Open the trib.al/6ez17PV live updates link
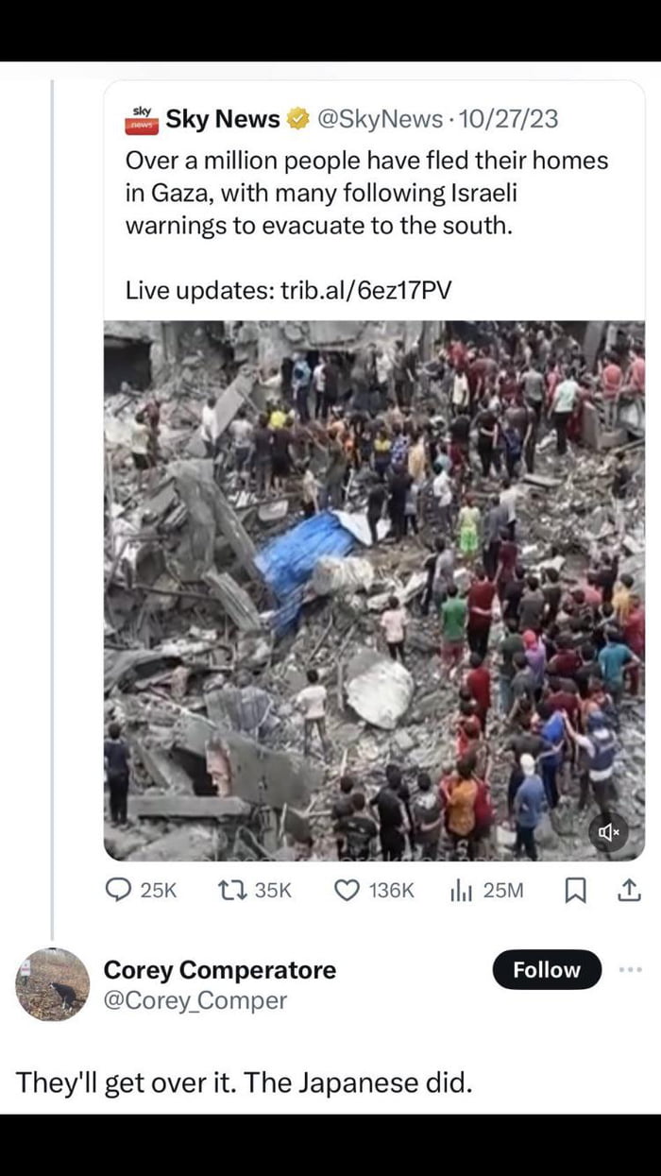 (365, 290)
